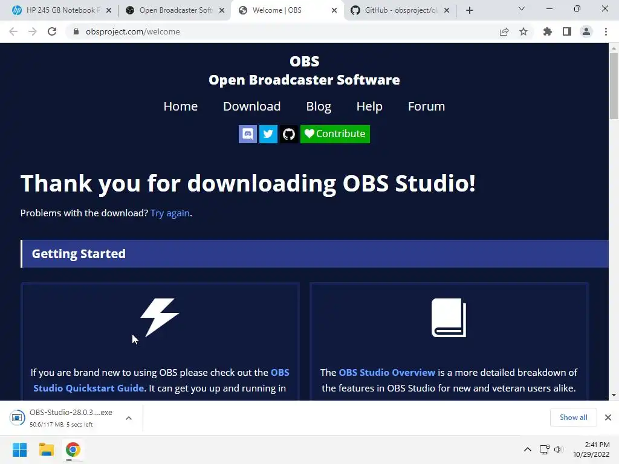
Task: Open the Download navigation link
Action: 252,106
